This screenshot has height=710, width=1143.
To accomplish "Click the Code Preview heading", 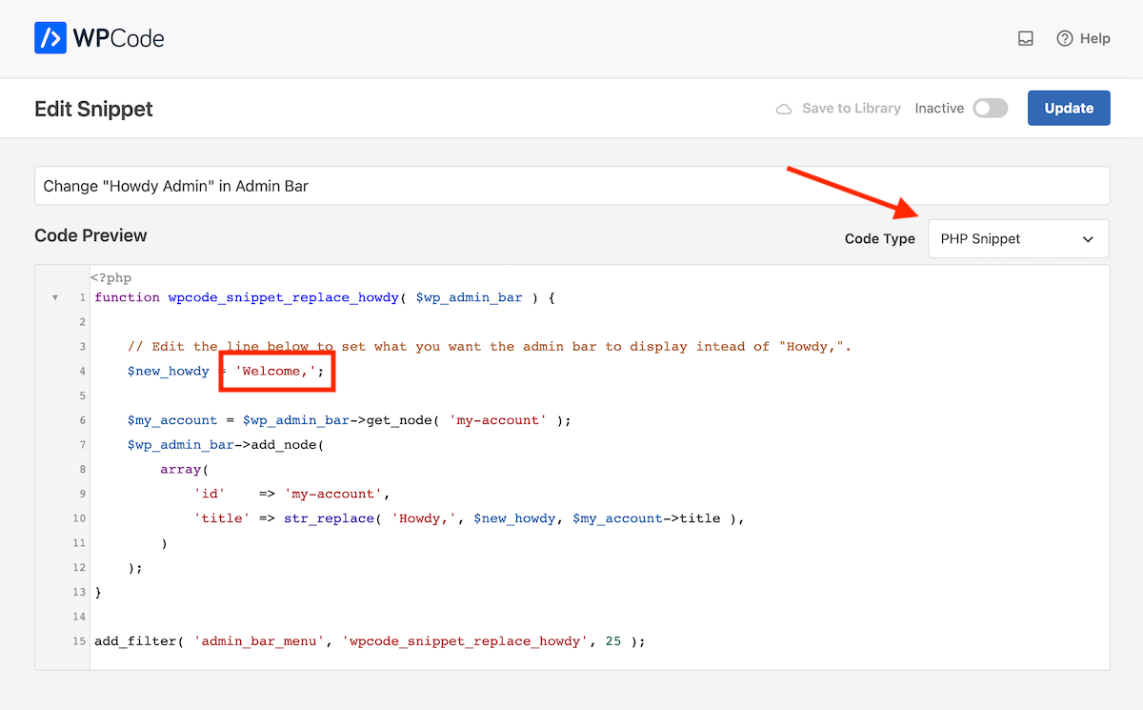I will [90, 235].
